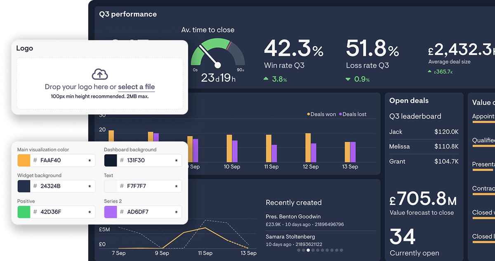Click asterisk icon in Dashboard background field
This screenshot has width=495, height=261.
(177, 160)
